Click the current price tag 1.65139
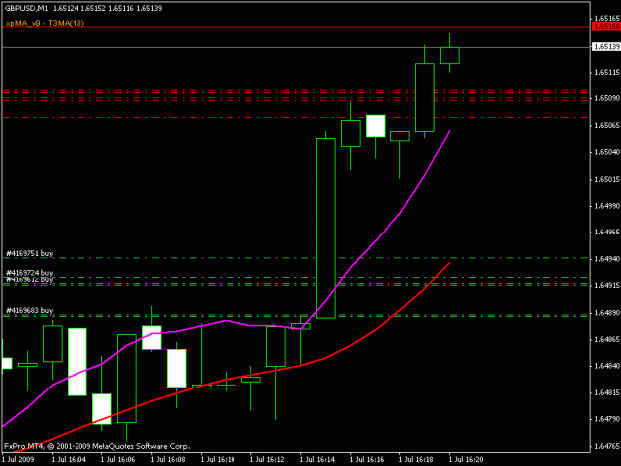This screenshot has height=466, width=621. (606, 47)
